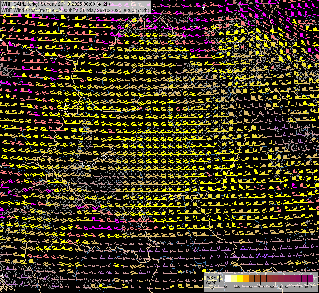Select the bright yellow CAPE legend swatch
The image size is (319, 293).
tap(240, 278)
